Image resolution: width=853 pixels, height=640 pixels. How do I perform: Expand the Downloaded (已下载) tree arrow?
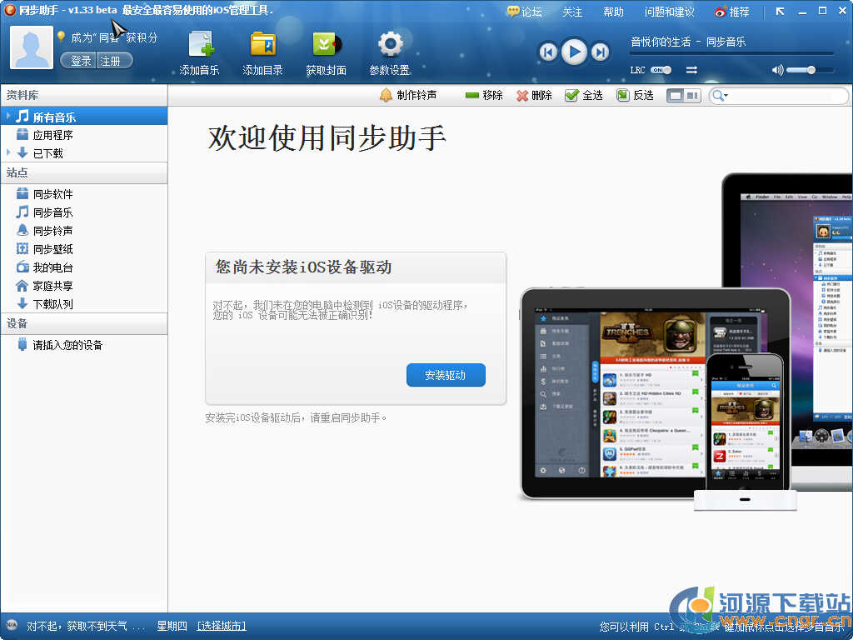click(8, 153)
